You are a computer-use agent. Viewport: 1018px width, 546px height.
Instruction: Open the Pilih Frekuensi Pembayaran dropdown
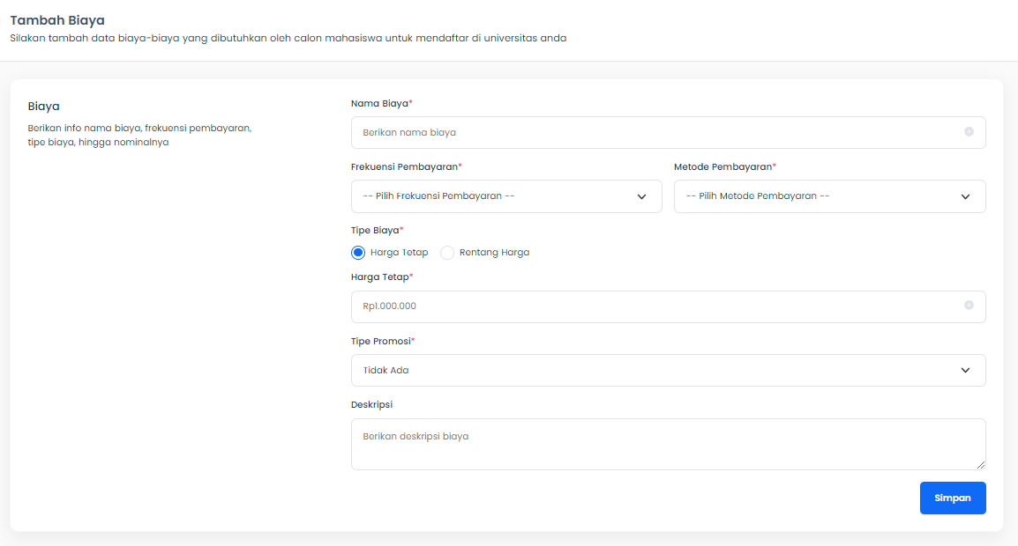coord(506,196)
